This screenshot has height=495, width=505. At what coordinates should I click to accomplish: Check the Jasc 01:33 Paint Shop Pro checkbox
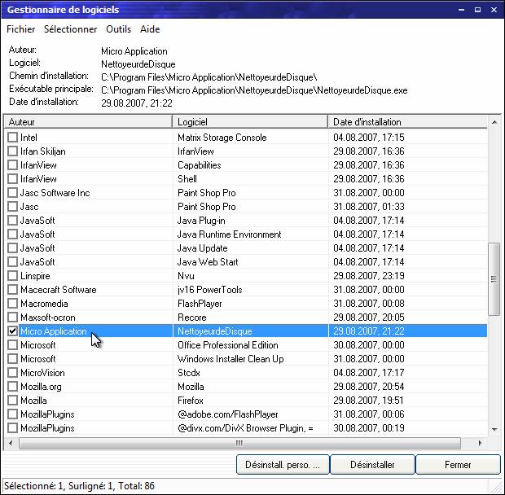(12, 207)
